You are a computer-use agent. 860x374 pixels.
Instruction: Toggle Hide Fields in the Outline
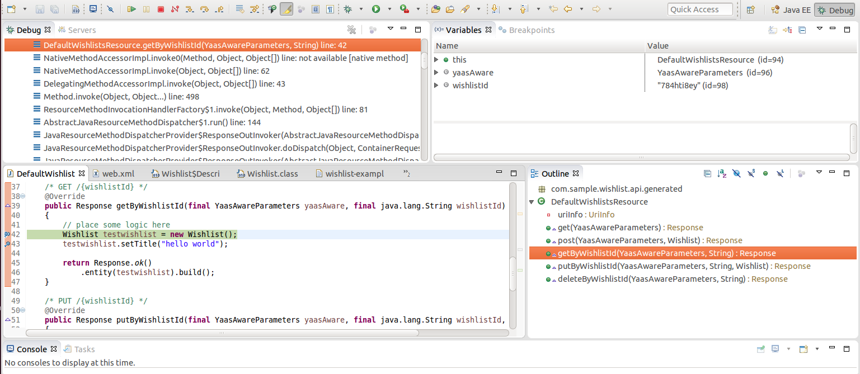pyautogui.click(x=736, y=174)
